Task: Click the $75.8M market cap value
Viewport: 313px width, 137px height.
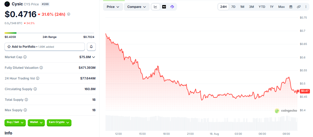Action: [x=85, y=57]
